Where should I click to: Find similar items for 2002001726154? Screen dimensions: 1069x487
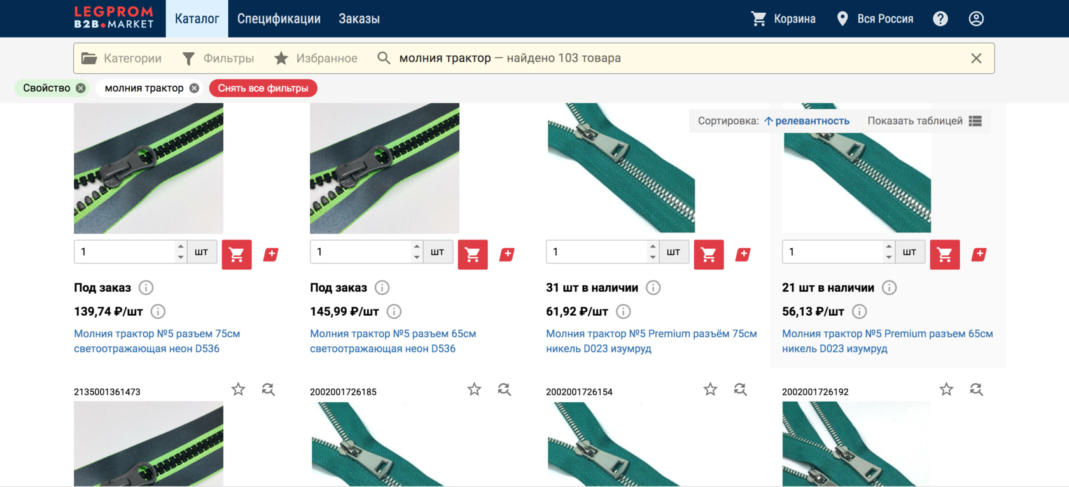pos(741,389)
